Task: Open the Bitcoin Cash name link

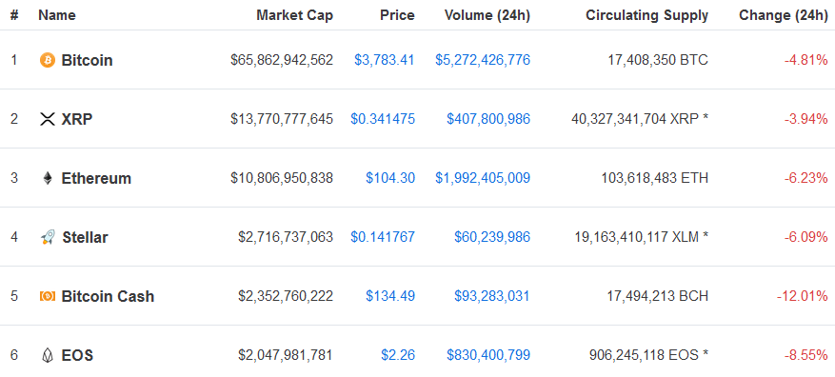Action: click(109, 296)
